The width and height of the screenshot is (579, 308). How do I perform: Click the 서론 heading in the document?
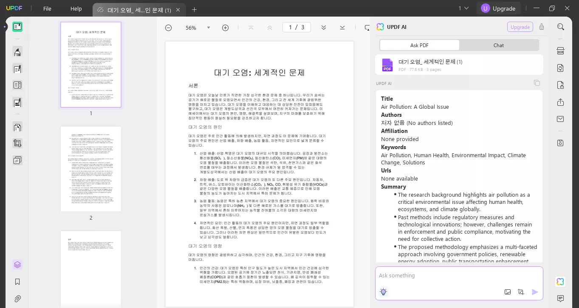click(193, 85)
